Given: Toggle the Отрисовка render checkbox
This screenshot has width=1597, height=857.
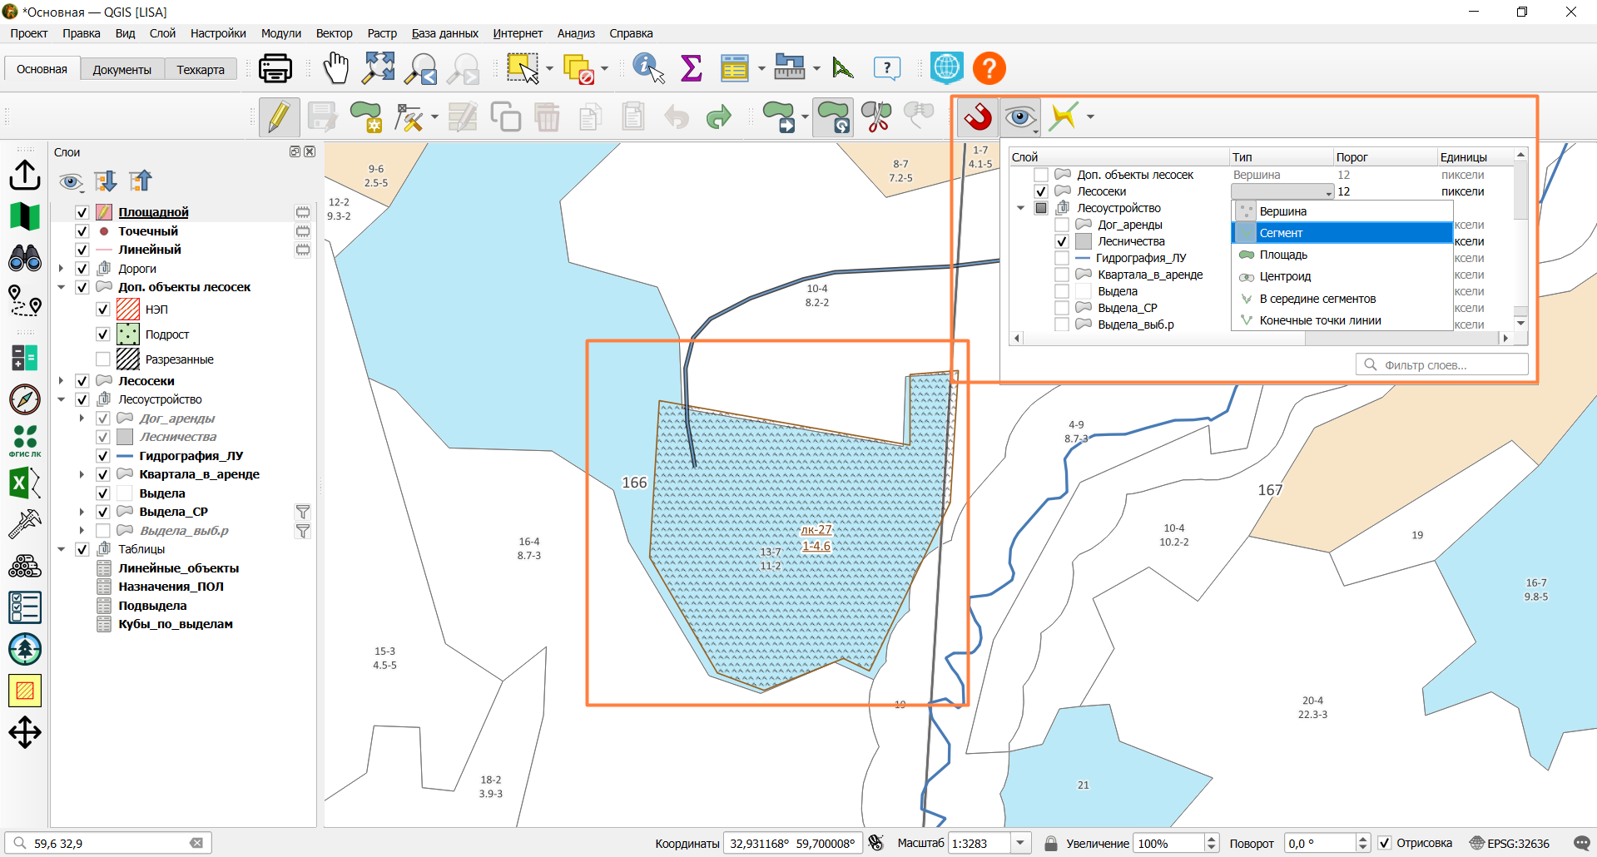Looking at the screenshot, I should [x=1385, y=843].
